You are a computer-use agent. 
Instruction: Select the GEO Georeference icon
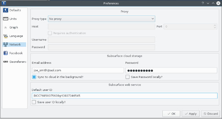(x=5, y=62)
